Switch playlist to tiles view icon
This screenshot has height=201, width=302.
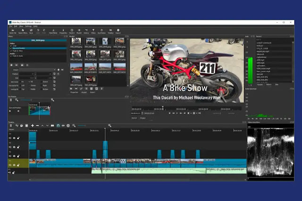[x=91, y=89]
